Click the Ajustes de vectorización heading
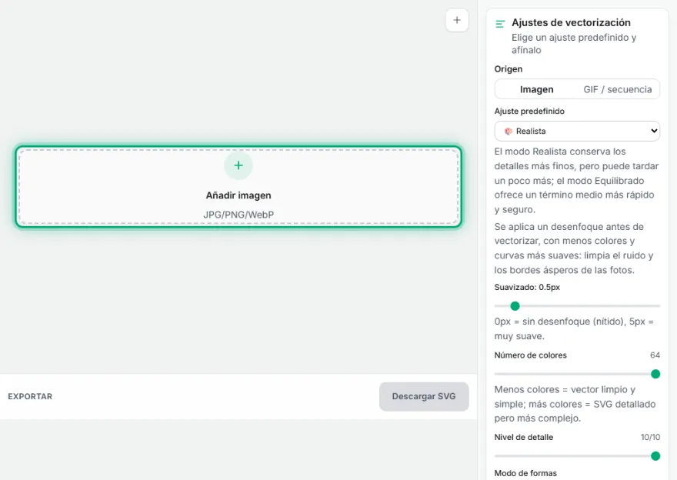The image size is (677, 480). tap(571, 22)
